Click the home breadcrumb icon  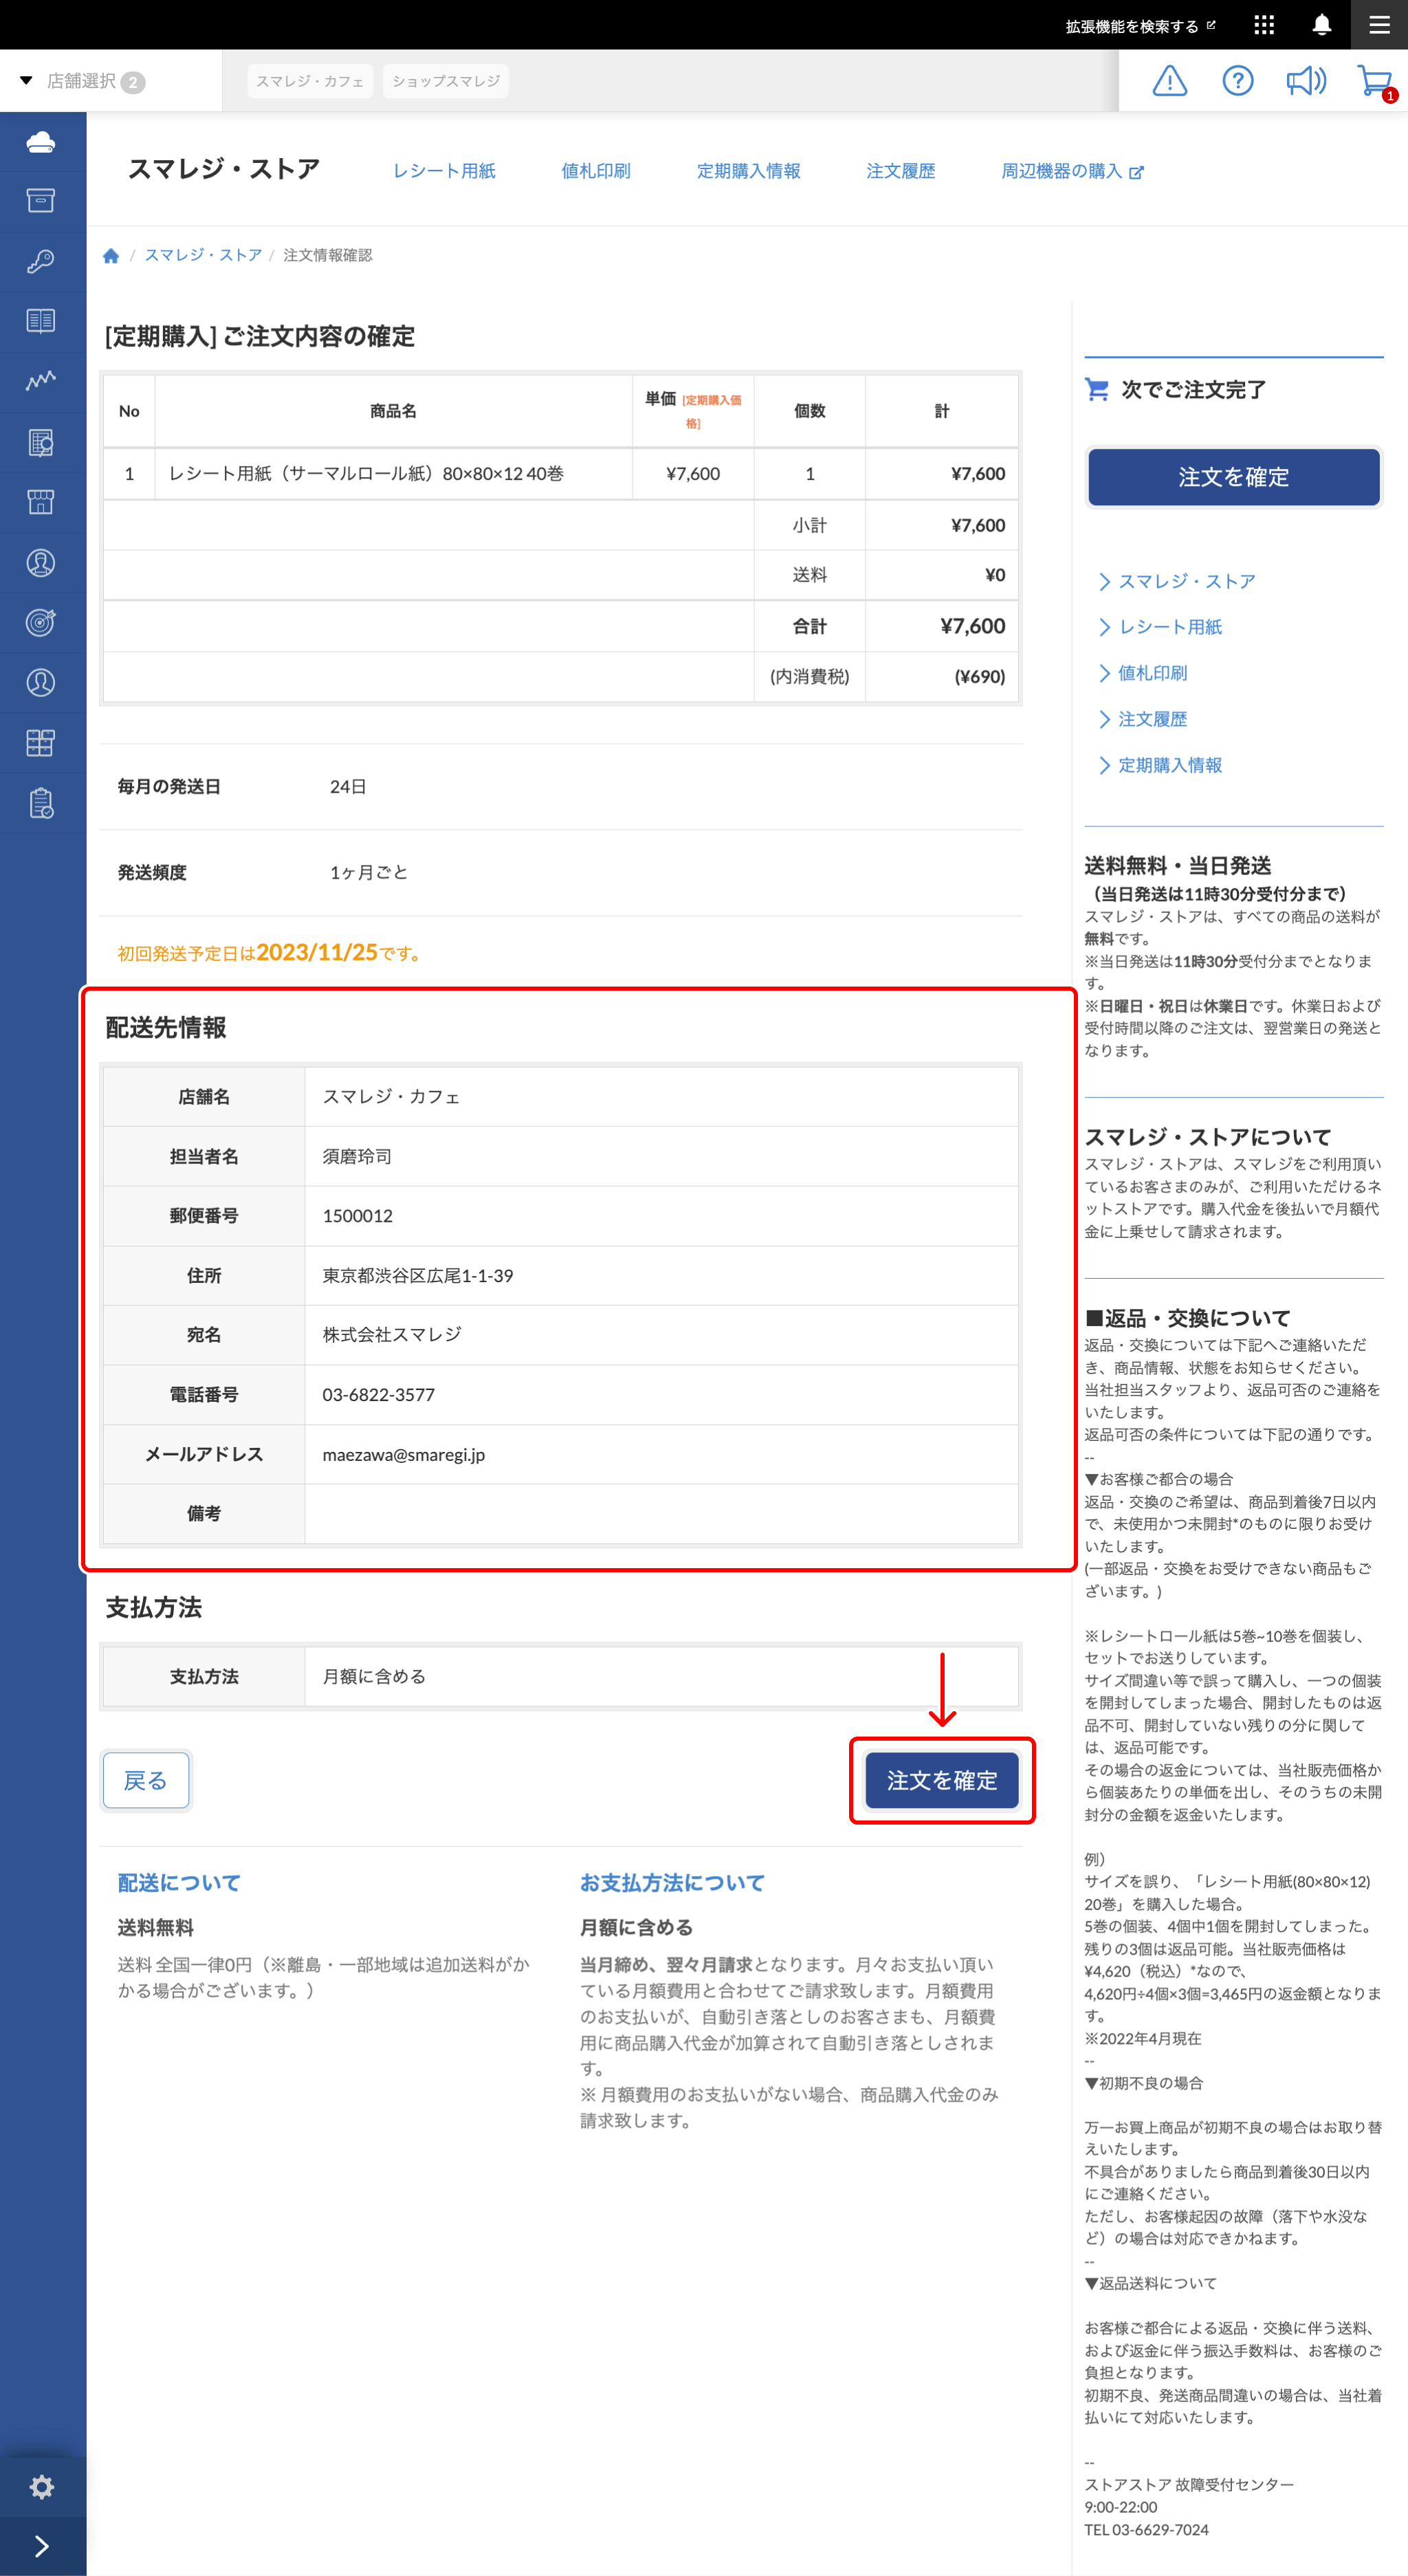click(x=111, y=256)
